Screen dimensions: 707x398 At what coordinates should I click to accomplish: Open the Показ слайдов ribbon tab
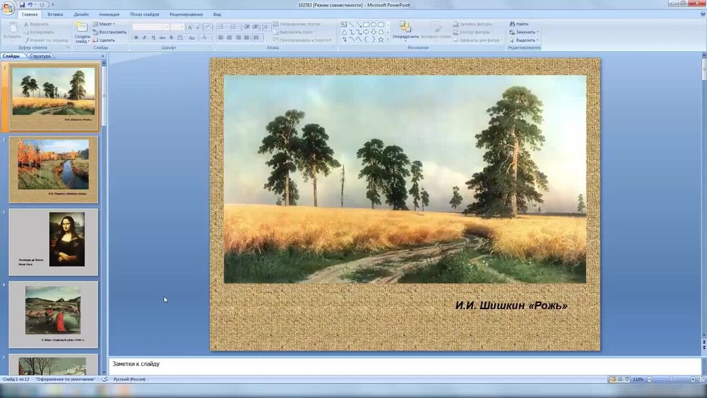(x=145, y=14)
